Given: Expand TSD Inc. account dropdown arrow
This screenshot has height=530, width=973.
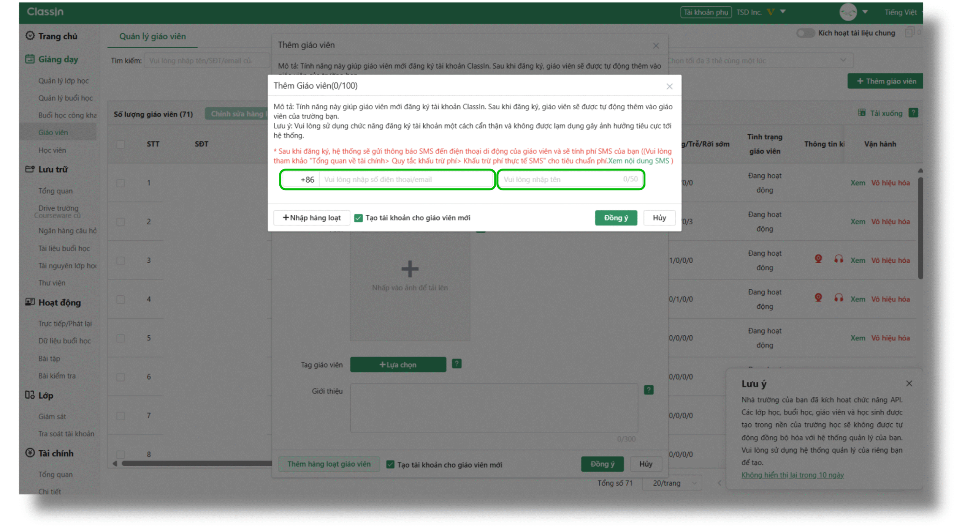Looking at the screenshot, I should point(783,11).
